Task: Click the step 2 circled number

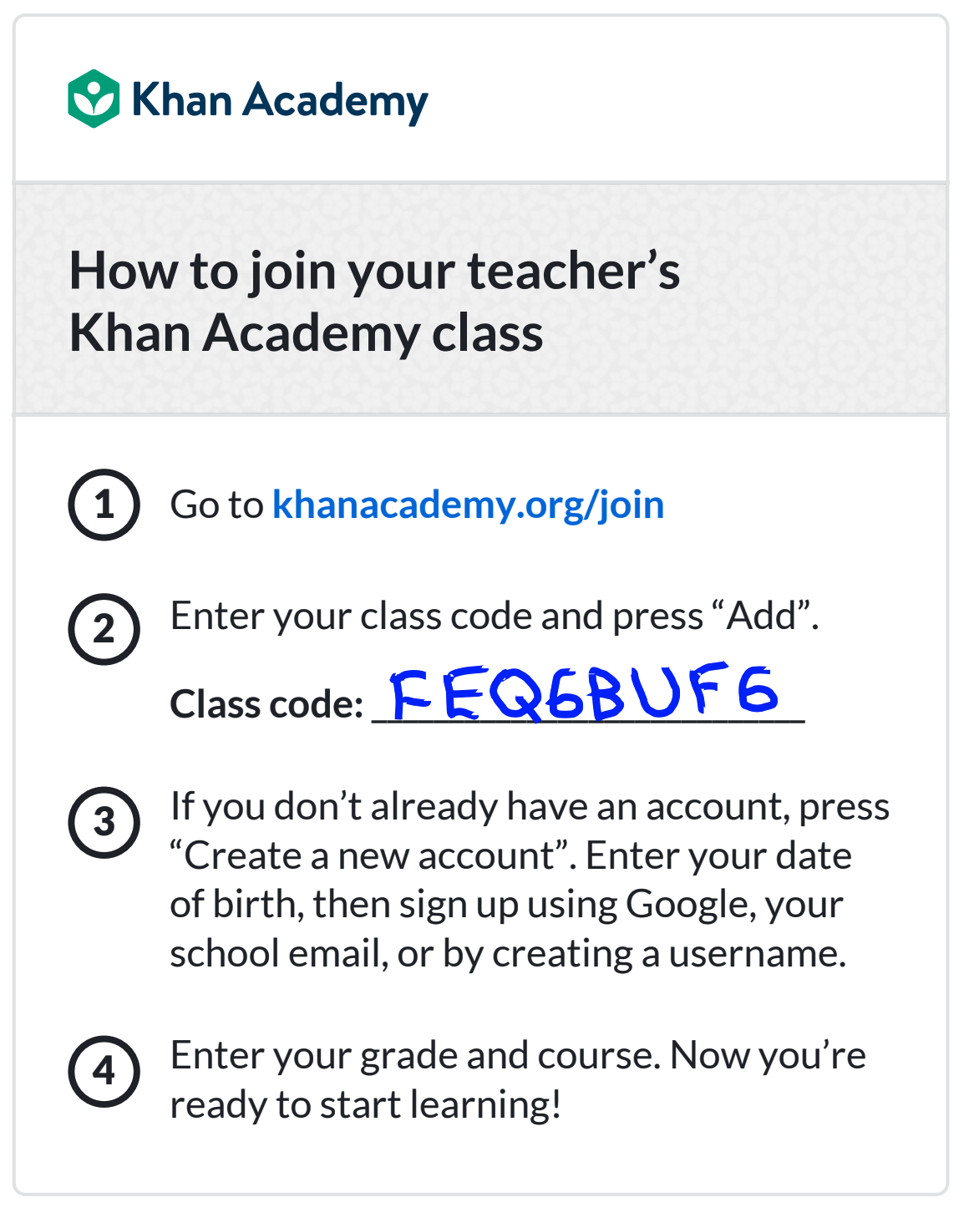Action: pos(104,629)
